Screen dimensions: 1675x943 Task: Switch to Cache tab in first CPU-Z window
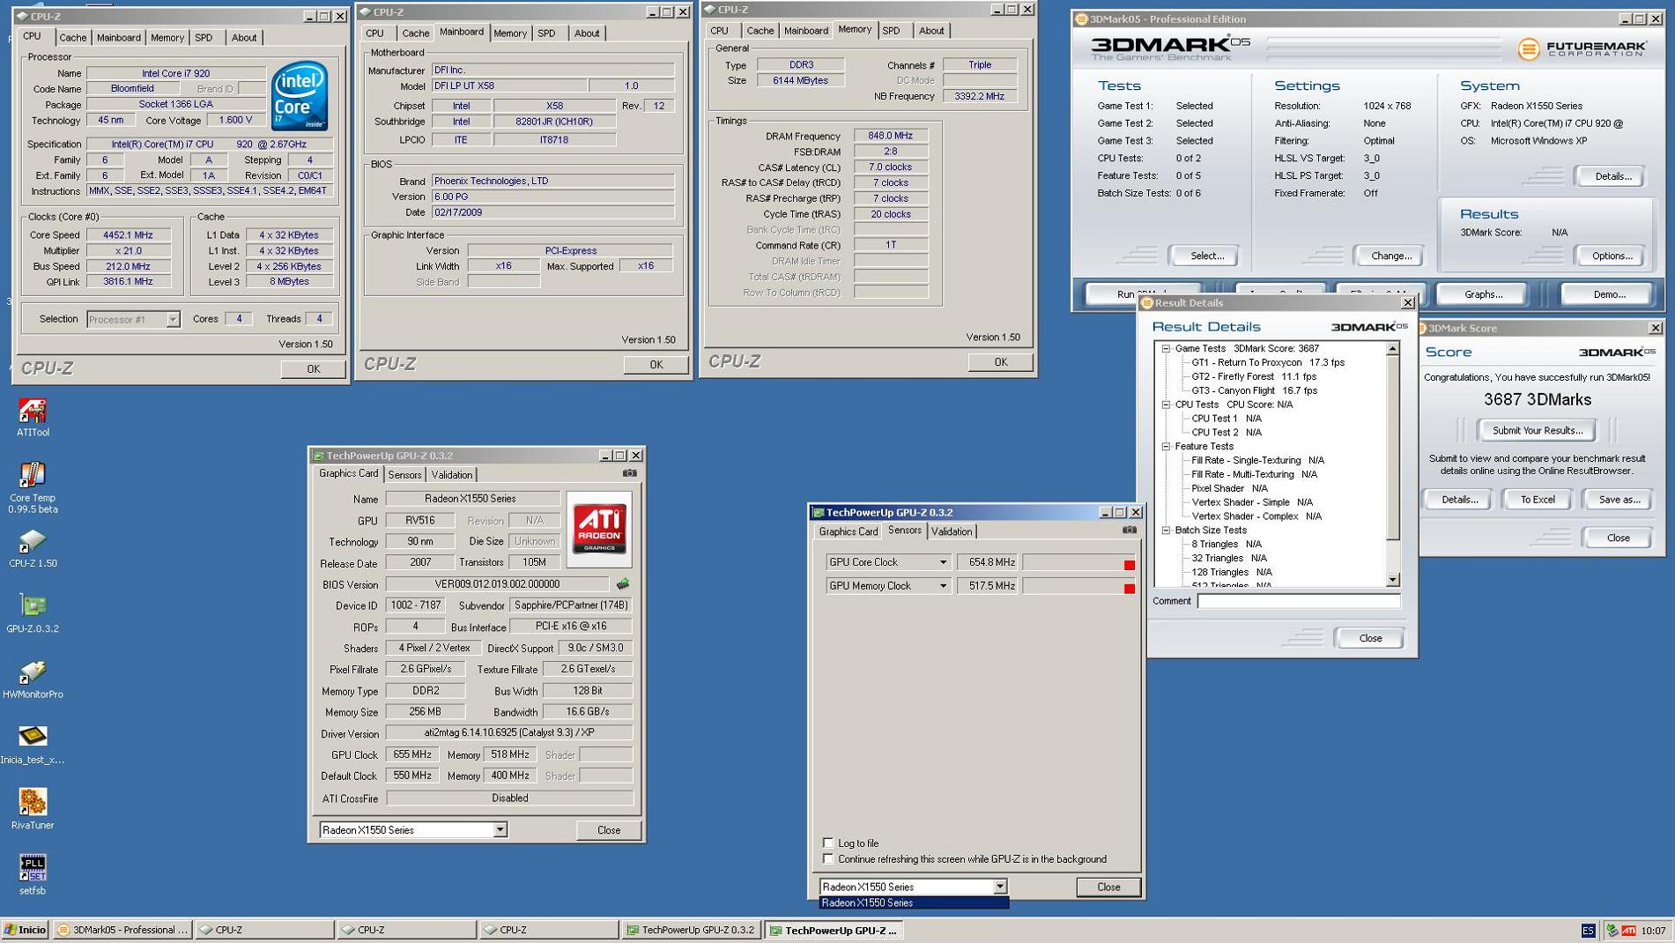point(72,38)
